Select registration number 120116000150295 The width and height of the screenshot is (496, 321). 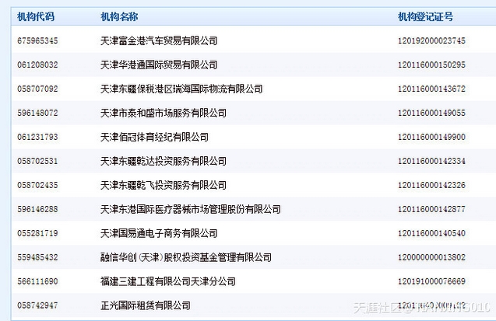tap(431, 65)
